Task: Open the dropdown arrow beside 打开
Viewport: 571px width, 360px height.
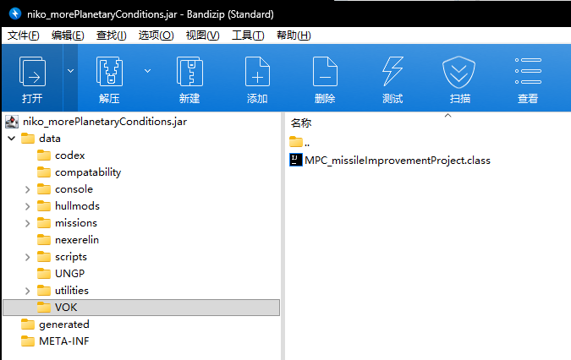Action: [71, 71]
